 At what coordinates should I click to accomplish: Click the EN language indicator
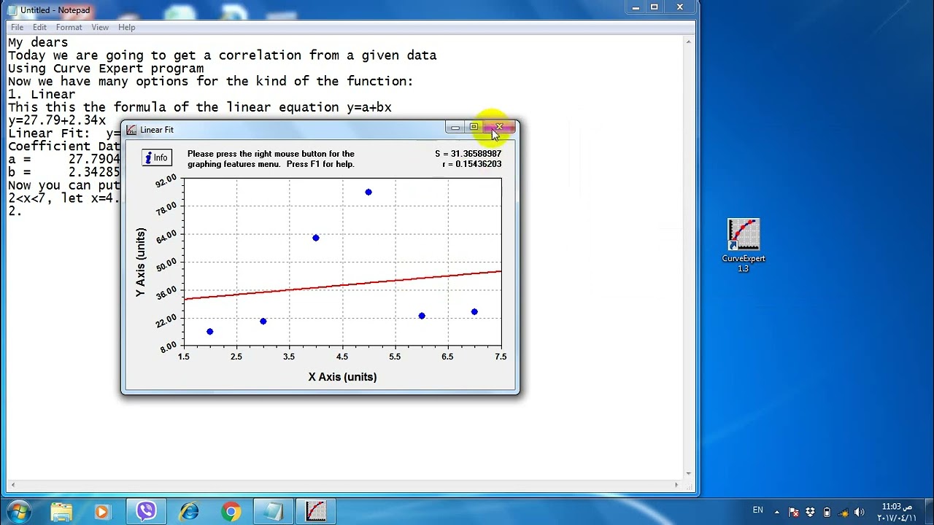click(x=757, y=510)
